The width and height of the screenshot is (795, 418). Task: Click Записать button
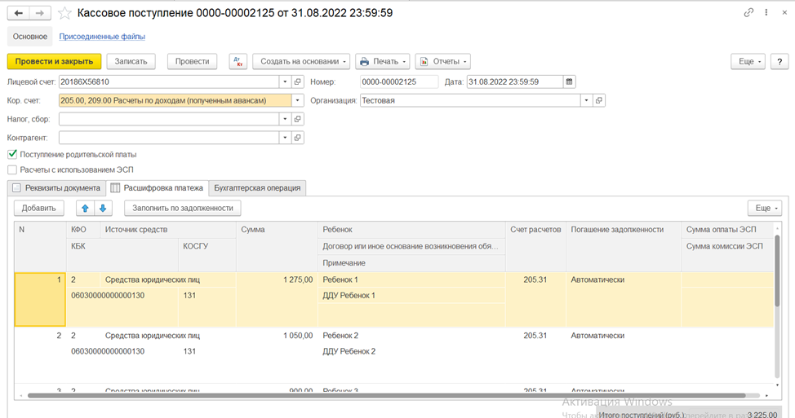[x=131, y=61]
